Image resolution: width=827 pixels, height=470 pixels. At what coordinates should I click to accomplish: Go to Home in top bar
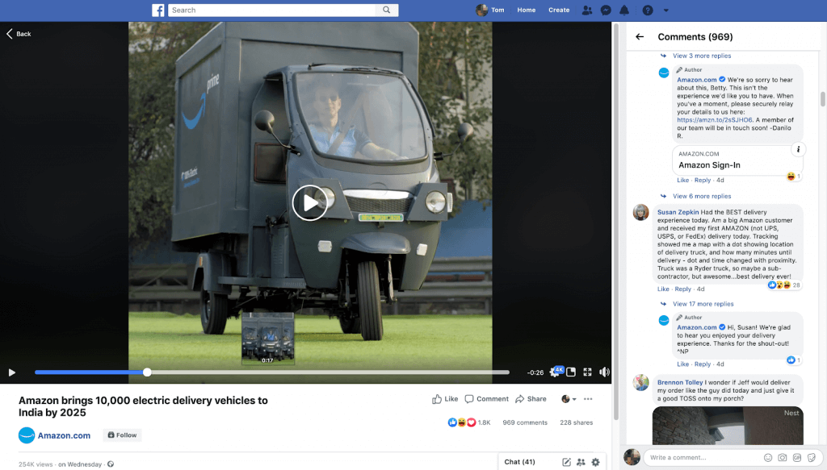527,10
